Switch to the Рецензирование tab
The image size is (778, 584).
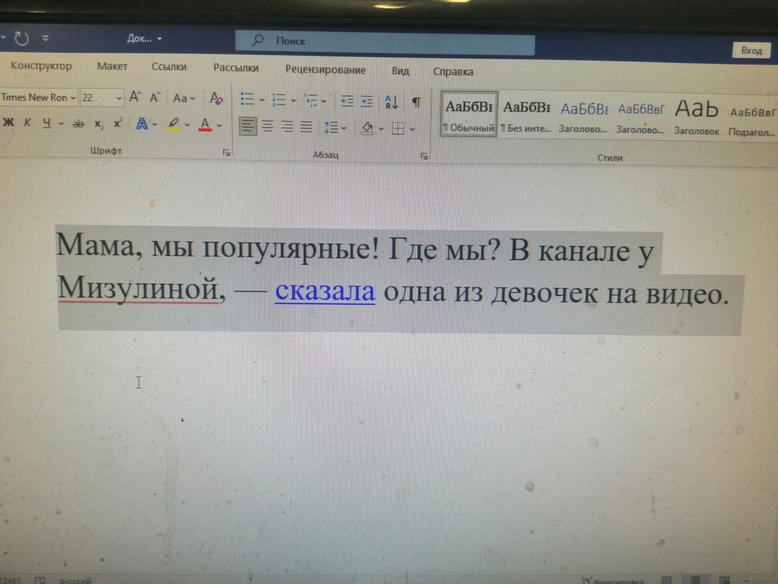(326, 71)
